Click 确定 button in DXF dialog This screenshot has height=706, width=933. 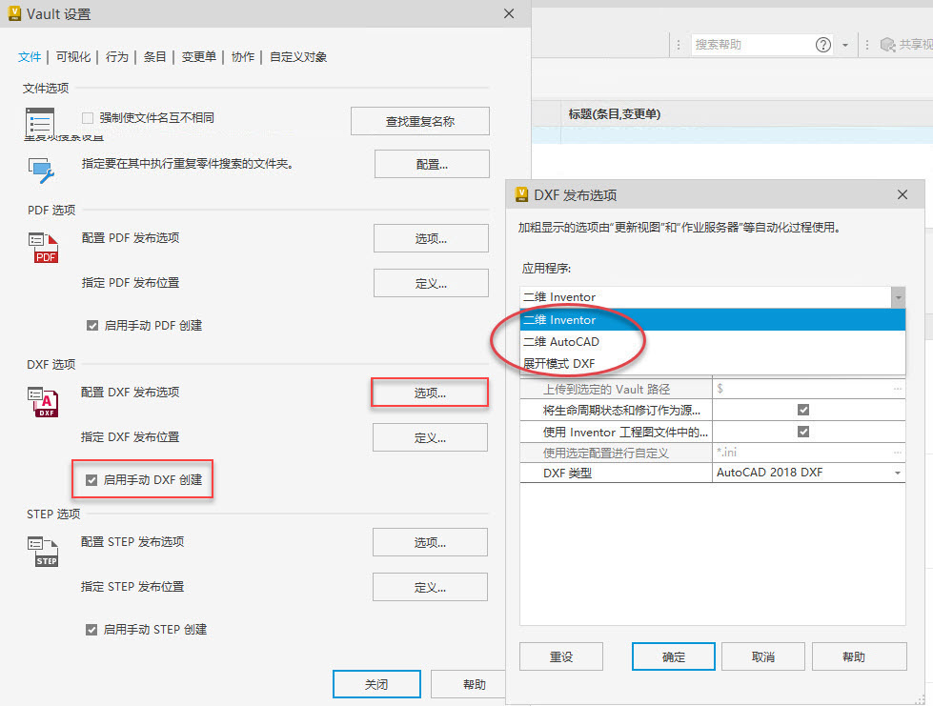pos(674,656)
